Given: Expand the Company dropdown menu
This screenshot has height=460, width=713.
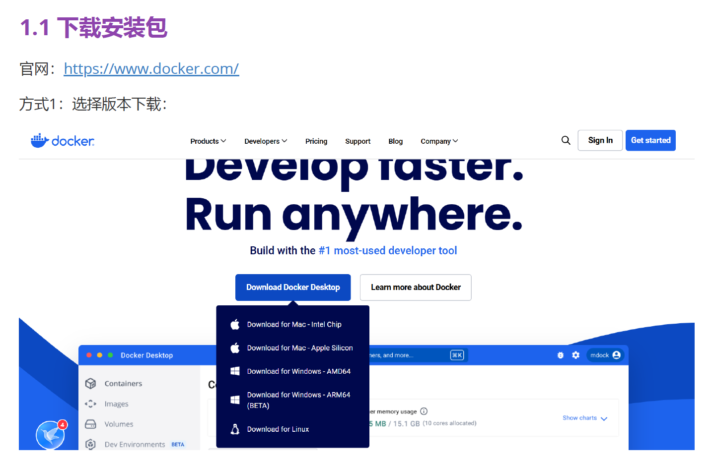Looking at the screenshot, I should tap(439, 141).
